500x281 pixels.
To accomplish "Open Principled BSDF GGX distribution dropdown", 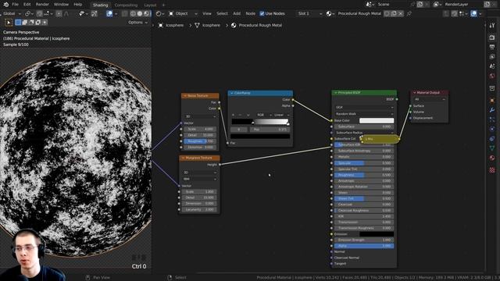I will click(364, 108).
